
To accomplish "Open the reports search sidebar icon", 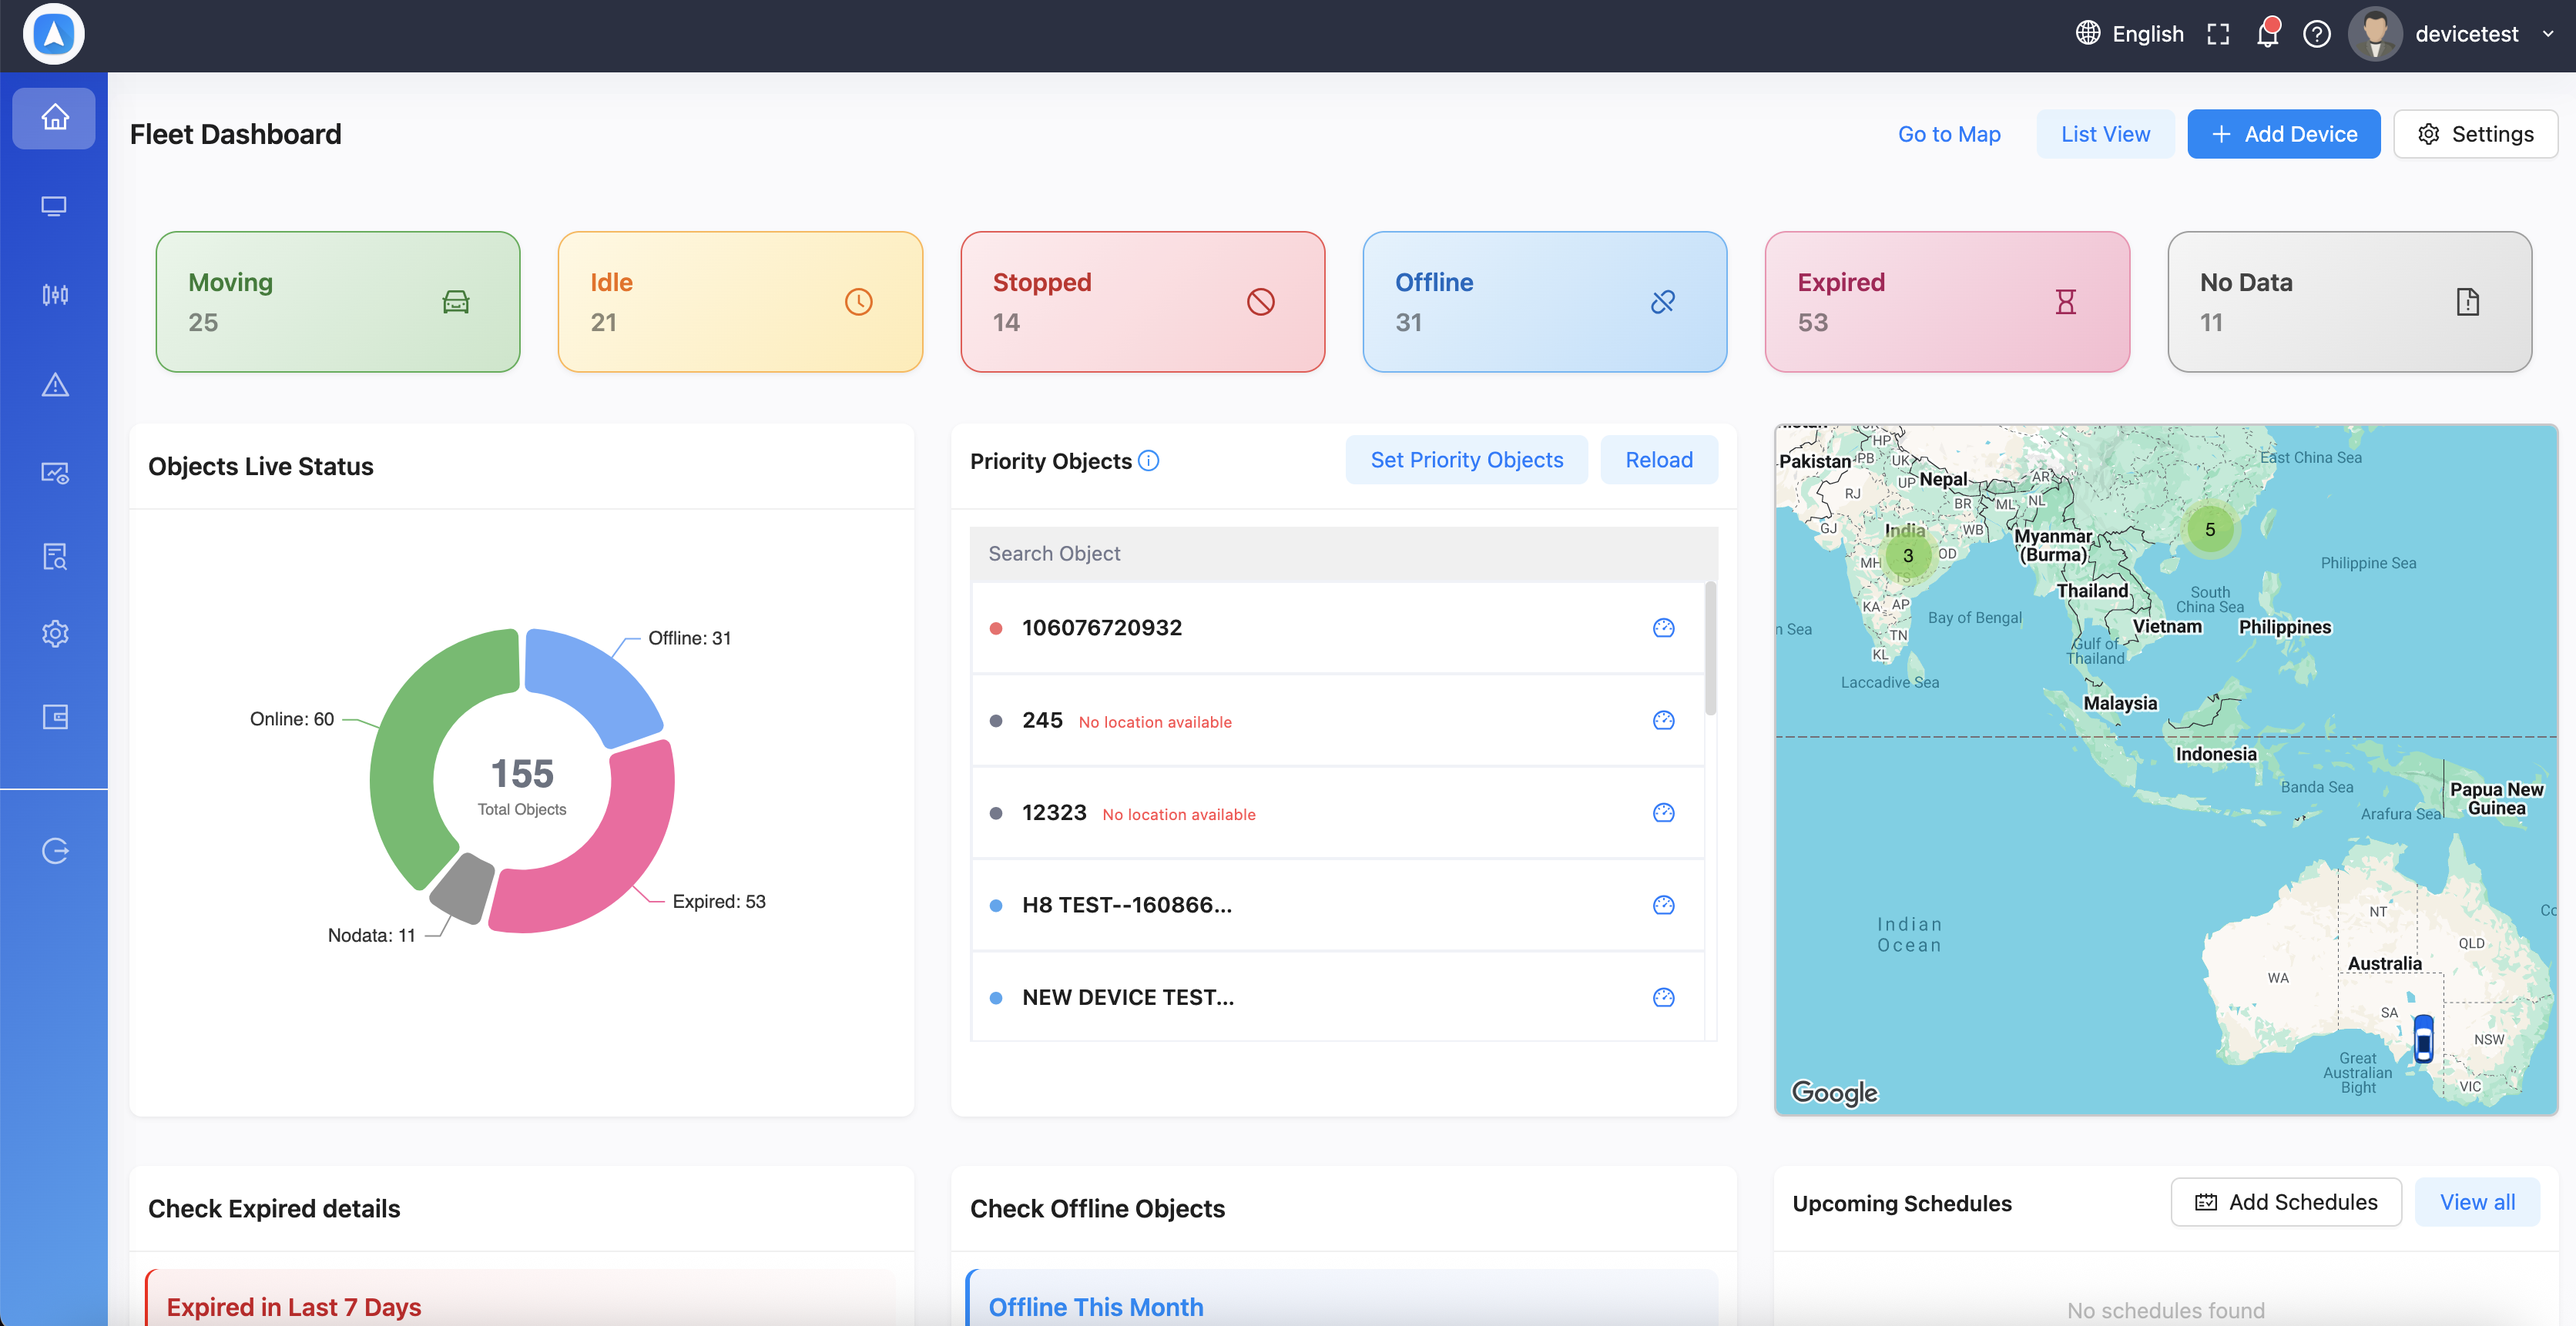I will coord(54,557).
